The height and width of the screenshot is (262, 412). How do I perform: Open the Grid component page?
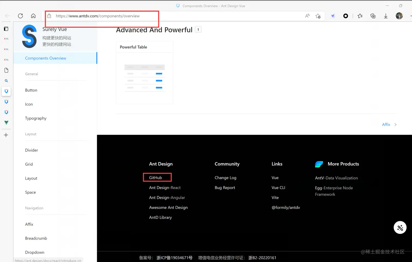tap(29, 164)
